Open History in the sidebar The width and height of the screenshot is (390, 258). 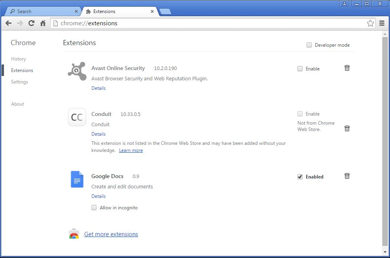[x=19, y=59]
